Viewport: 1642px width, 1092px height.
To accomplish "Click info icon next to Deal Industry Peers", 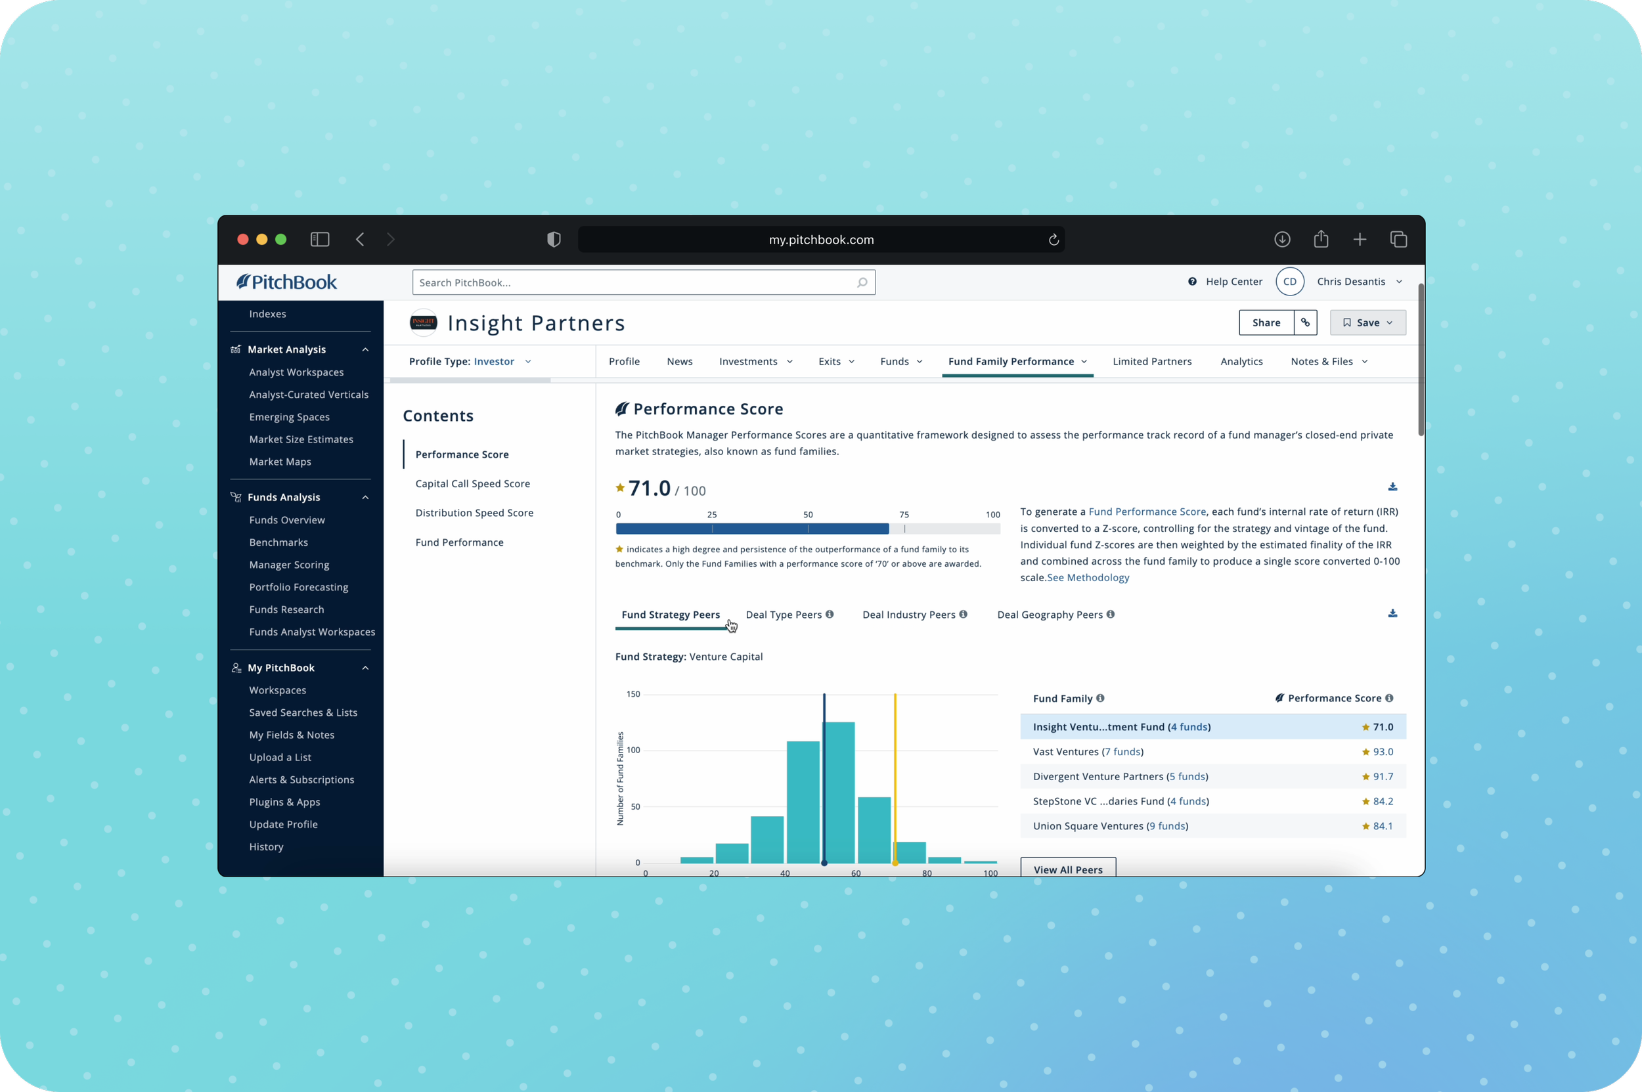I will coord(963,614).
